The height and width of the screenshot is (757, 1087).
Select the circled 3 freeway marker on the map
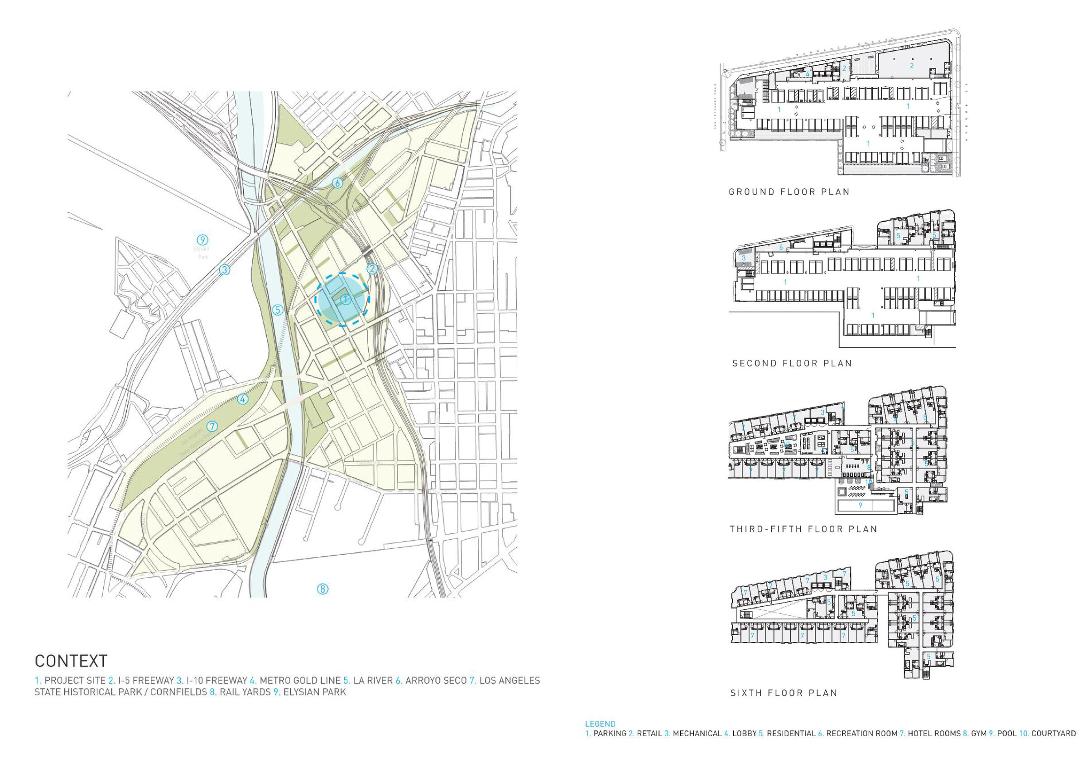(224, 270)
